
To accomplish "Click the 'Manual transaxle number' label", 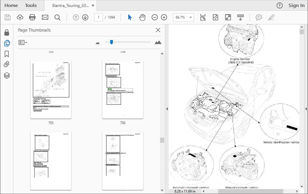I will (242, 188).
